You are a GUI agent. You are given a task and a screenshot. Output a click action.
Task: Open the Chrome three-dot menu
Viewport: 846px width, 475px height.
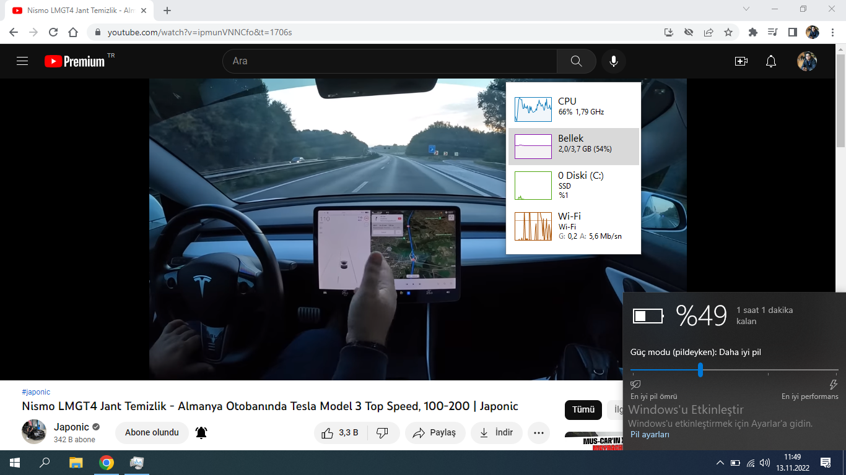point(833,32)
